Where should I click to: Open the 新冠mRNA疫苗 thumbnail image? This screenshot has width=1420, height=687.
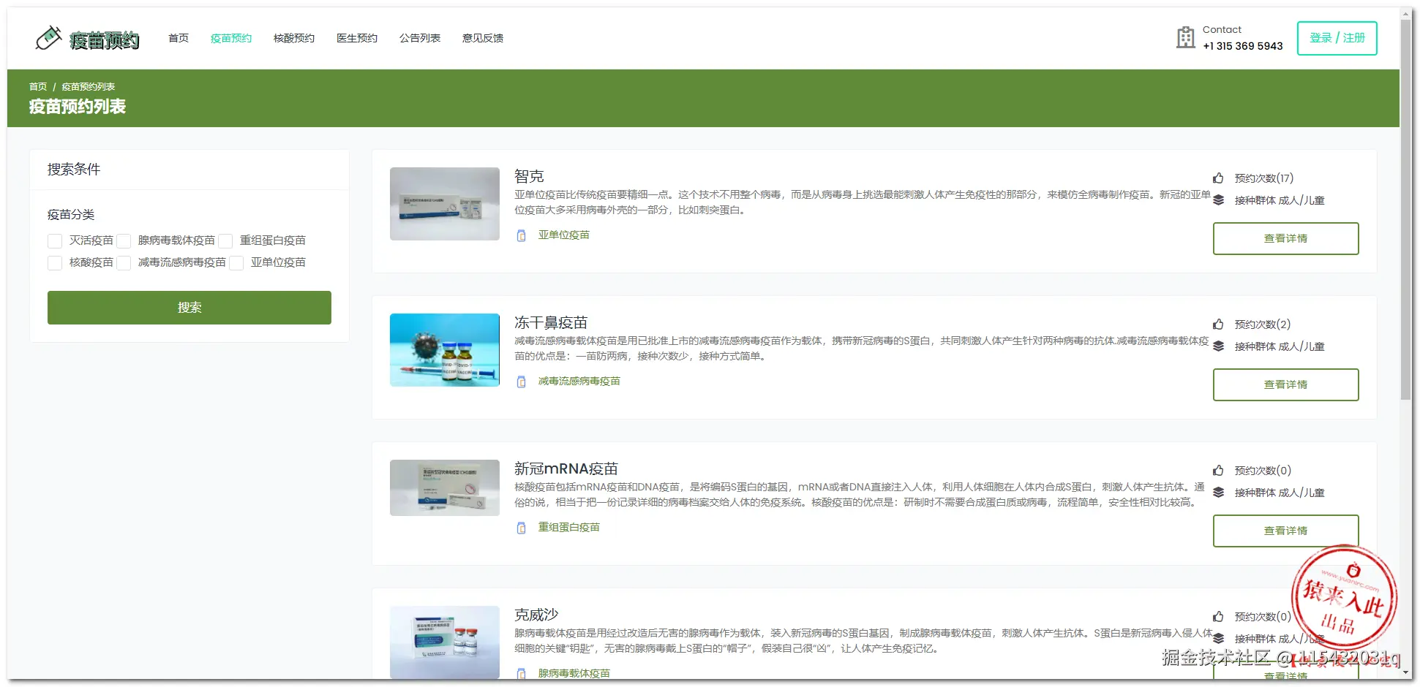pyautogui.click(x=445, y=488)
